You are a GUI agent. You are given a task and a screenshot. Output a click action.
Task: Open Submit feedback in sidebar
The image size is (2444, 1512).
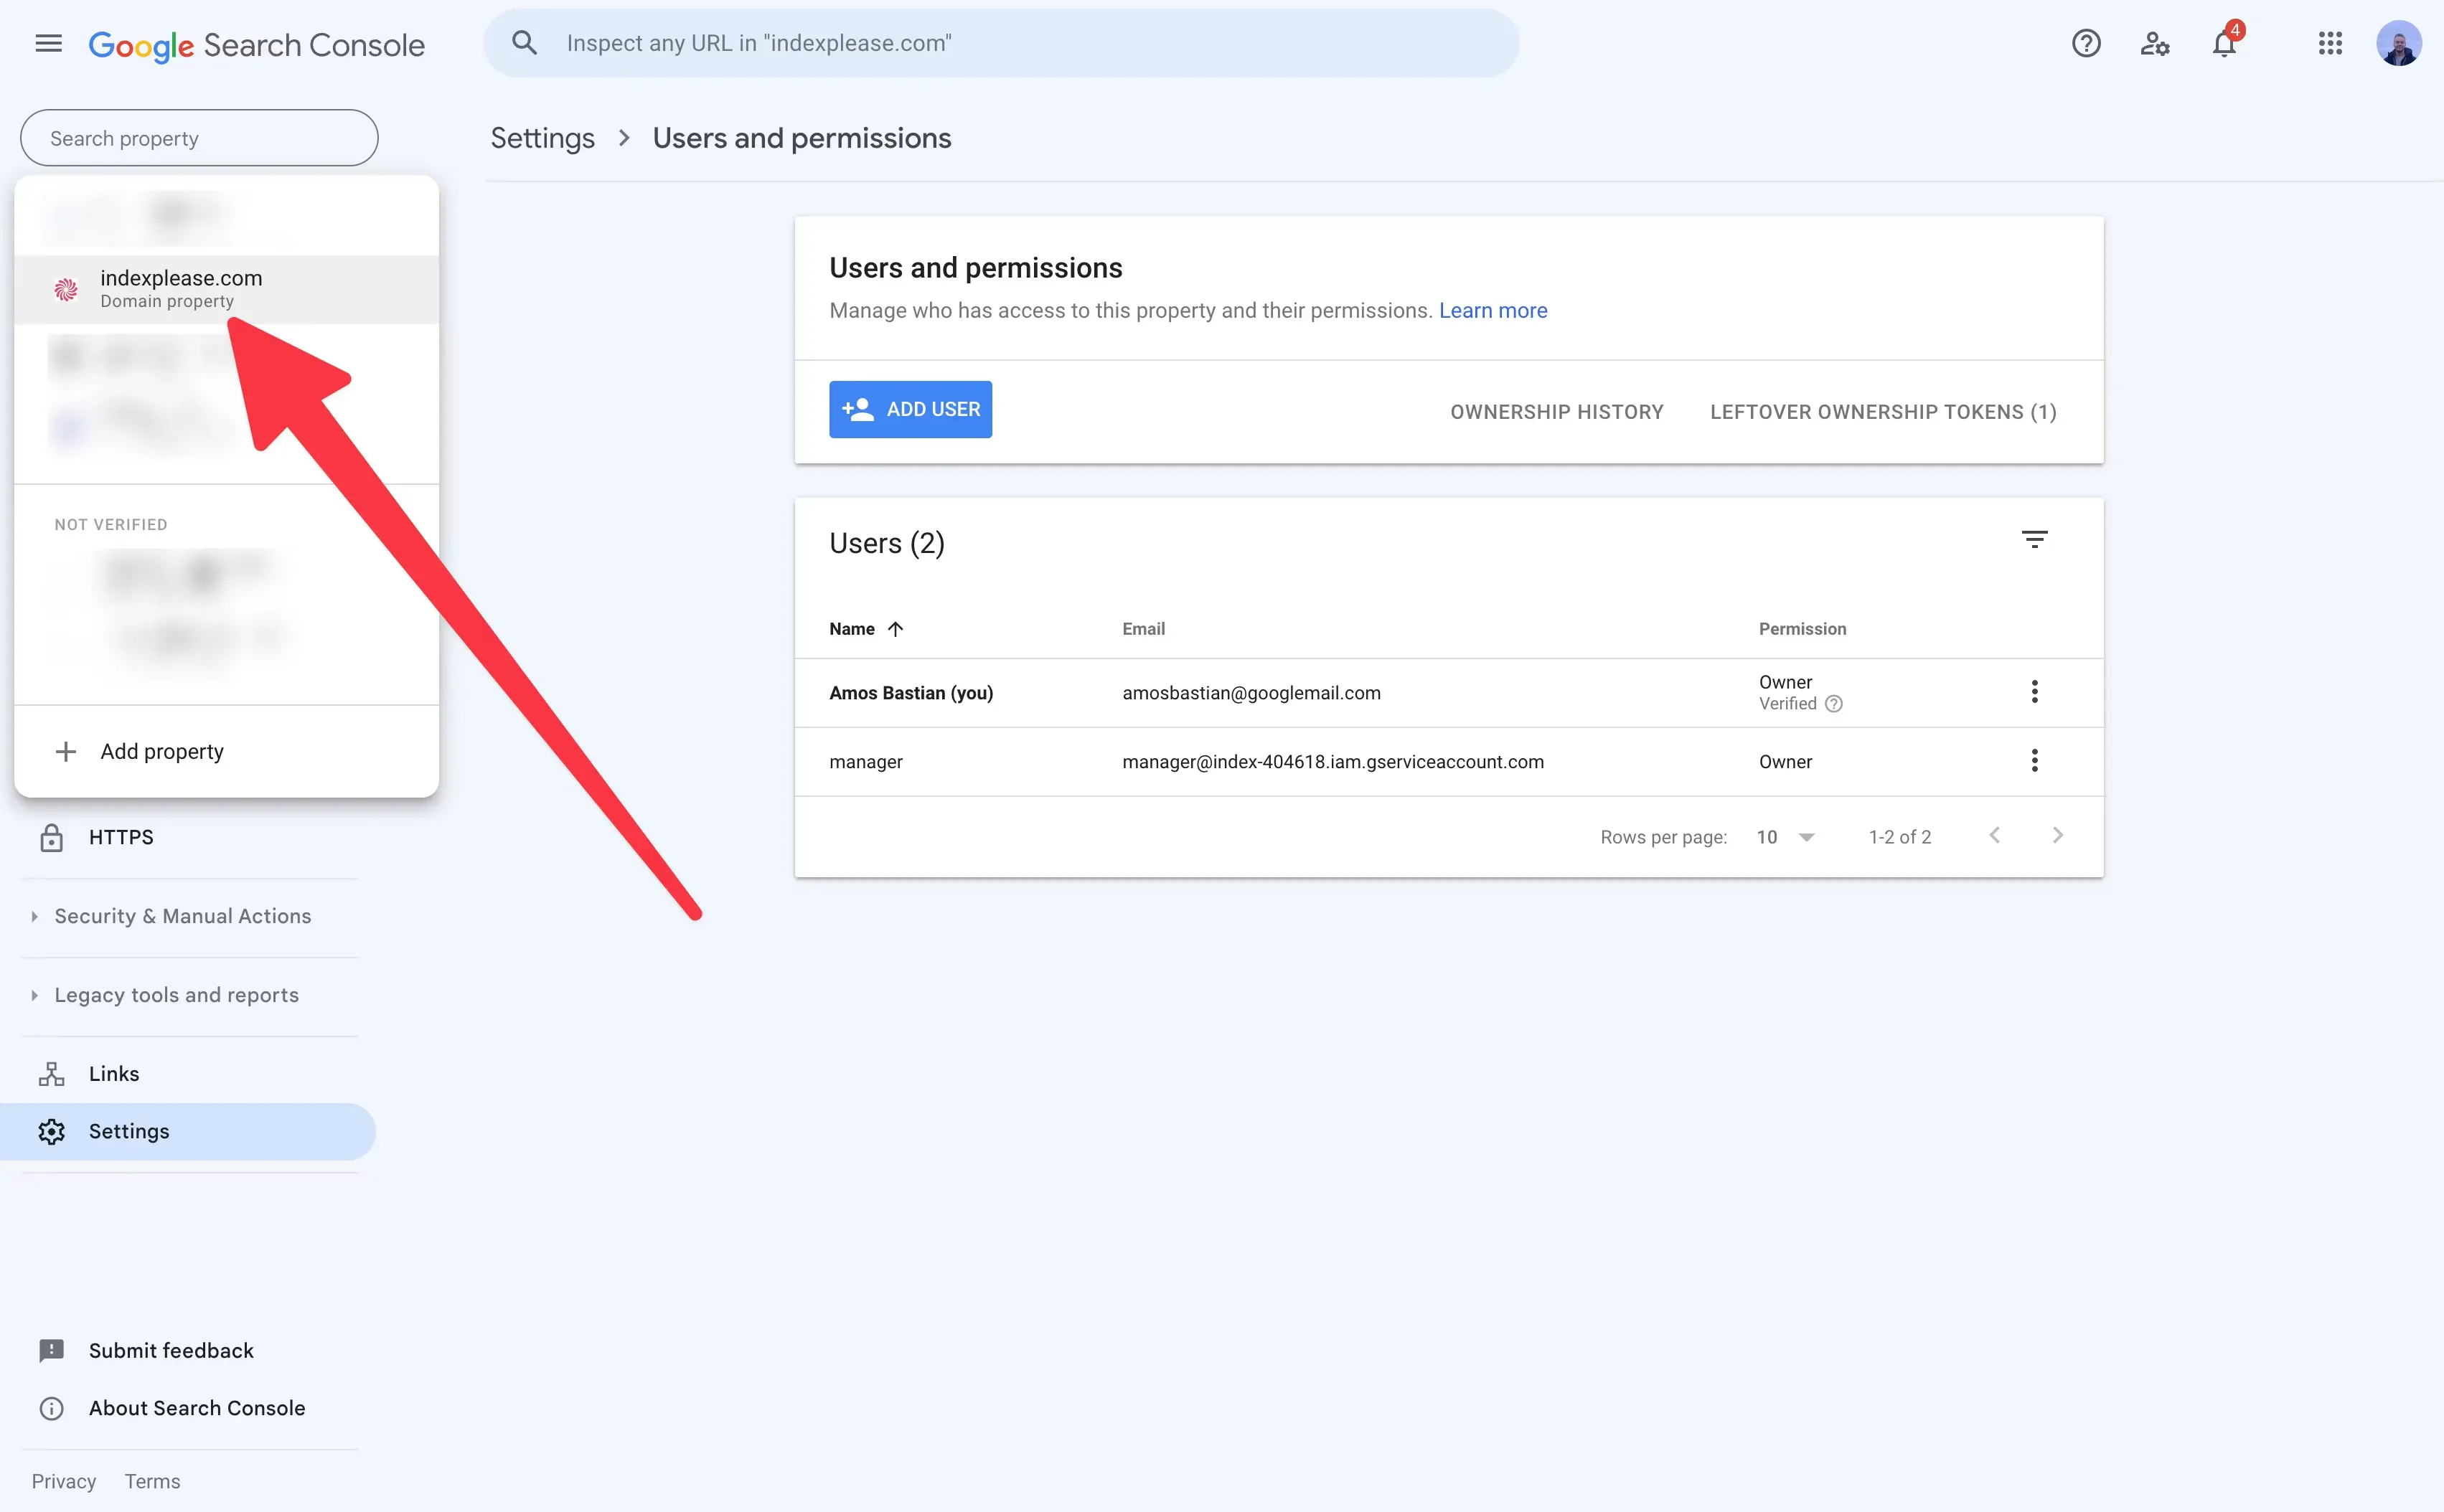(x=189, y=1350)
